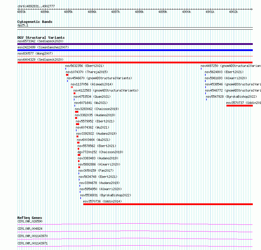Open esv3570737 (Uddin) variant label
Image resolution: width=261 pixels, height=250 pixels.
(x=243, y=103)
